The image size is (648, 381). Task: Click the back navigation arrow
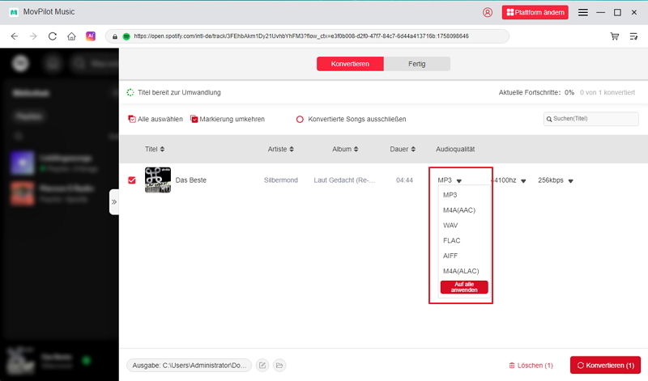(x=14, y=36)
